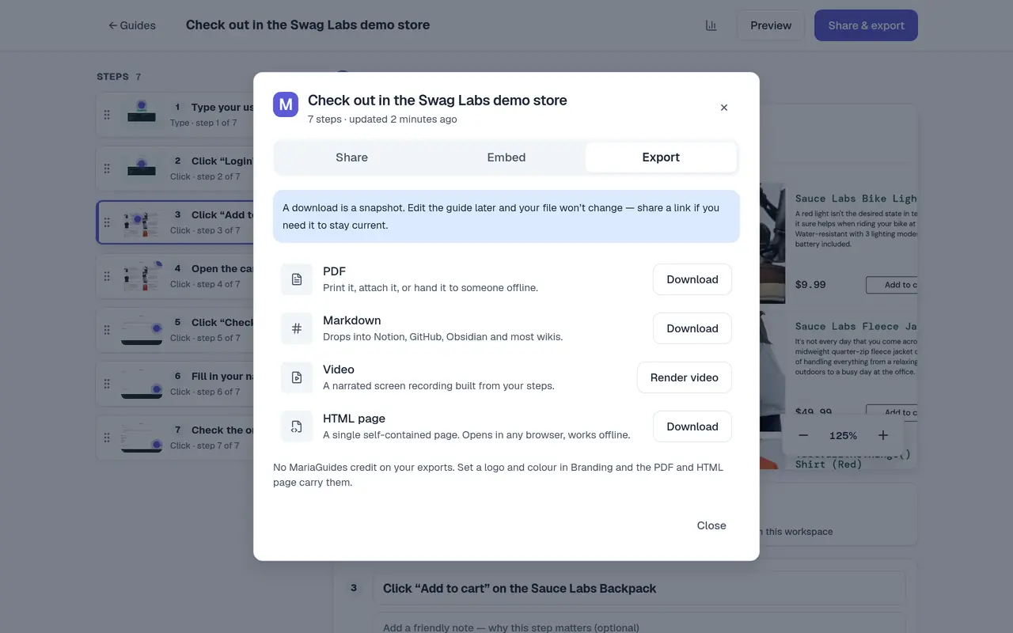Click the Video file icon

pyautogui.click(x=297, y=377)
